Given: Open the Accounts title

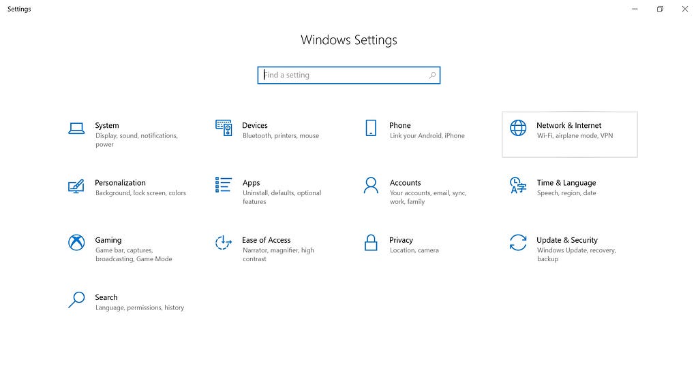Looking at the screenshot, I should pos(405,183).
